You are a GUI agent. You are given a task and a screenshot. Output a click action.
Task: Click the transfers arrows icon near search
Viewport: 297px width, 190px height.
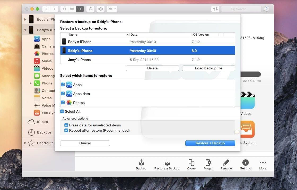point(215,9)
